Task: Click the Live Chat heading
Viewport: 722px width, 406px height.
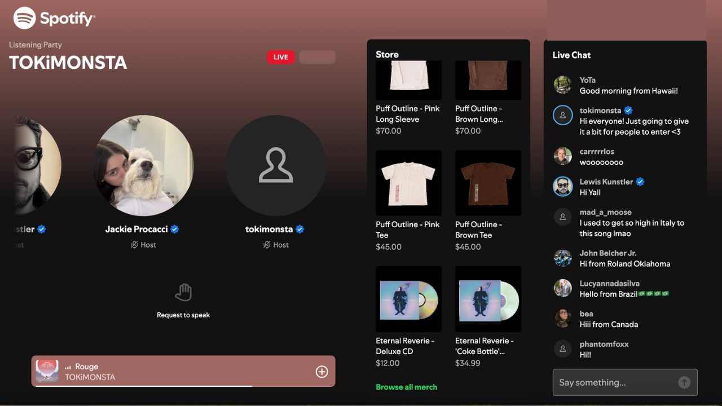Action: [x=572, y=55]
